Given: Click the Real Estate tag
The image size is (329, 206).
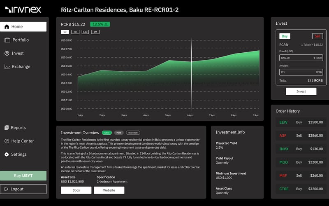Looking at the screenshot, I should click(133, 133).
